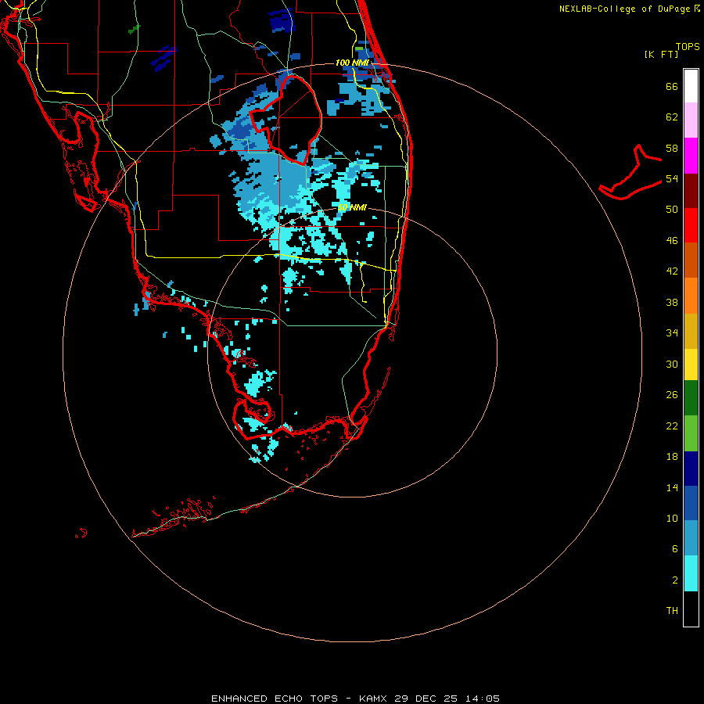Pick the cyan legend color band
Screen dimensions: 704x704
point(691,573)
